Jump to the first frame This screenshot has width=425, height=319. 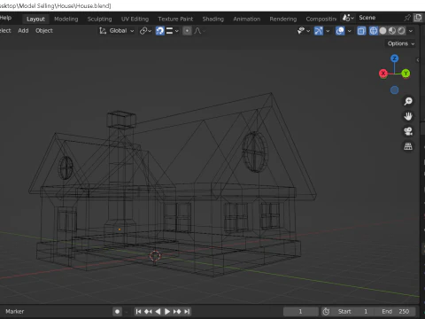click(138, 311)
